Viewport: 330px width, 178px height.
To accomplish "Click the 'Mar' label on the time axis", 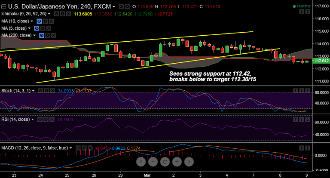I will pos(147,175).
